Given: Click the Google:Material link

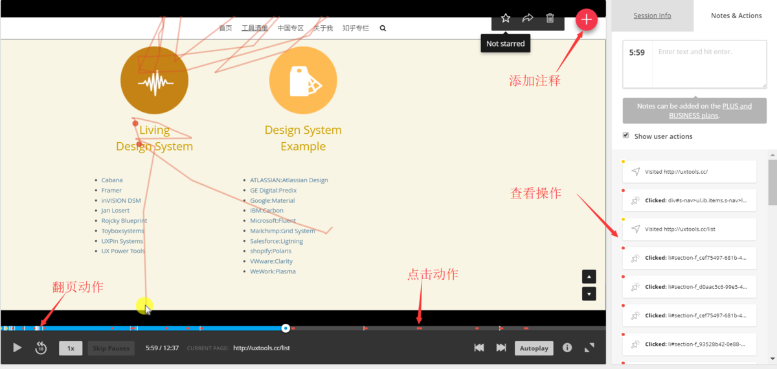Looking at the screenshot, I should [x=273, y=200].
